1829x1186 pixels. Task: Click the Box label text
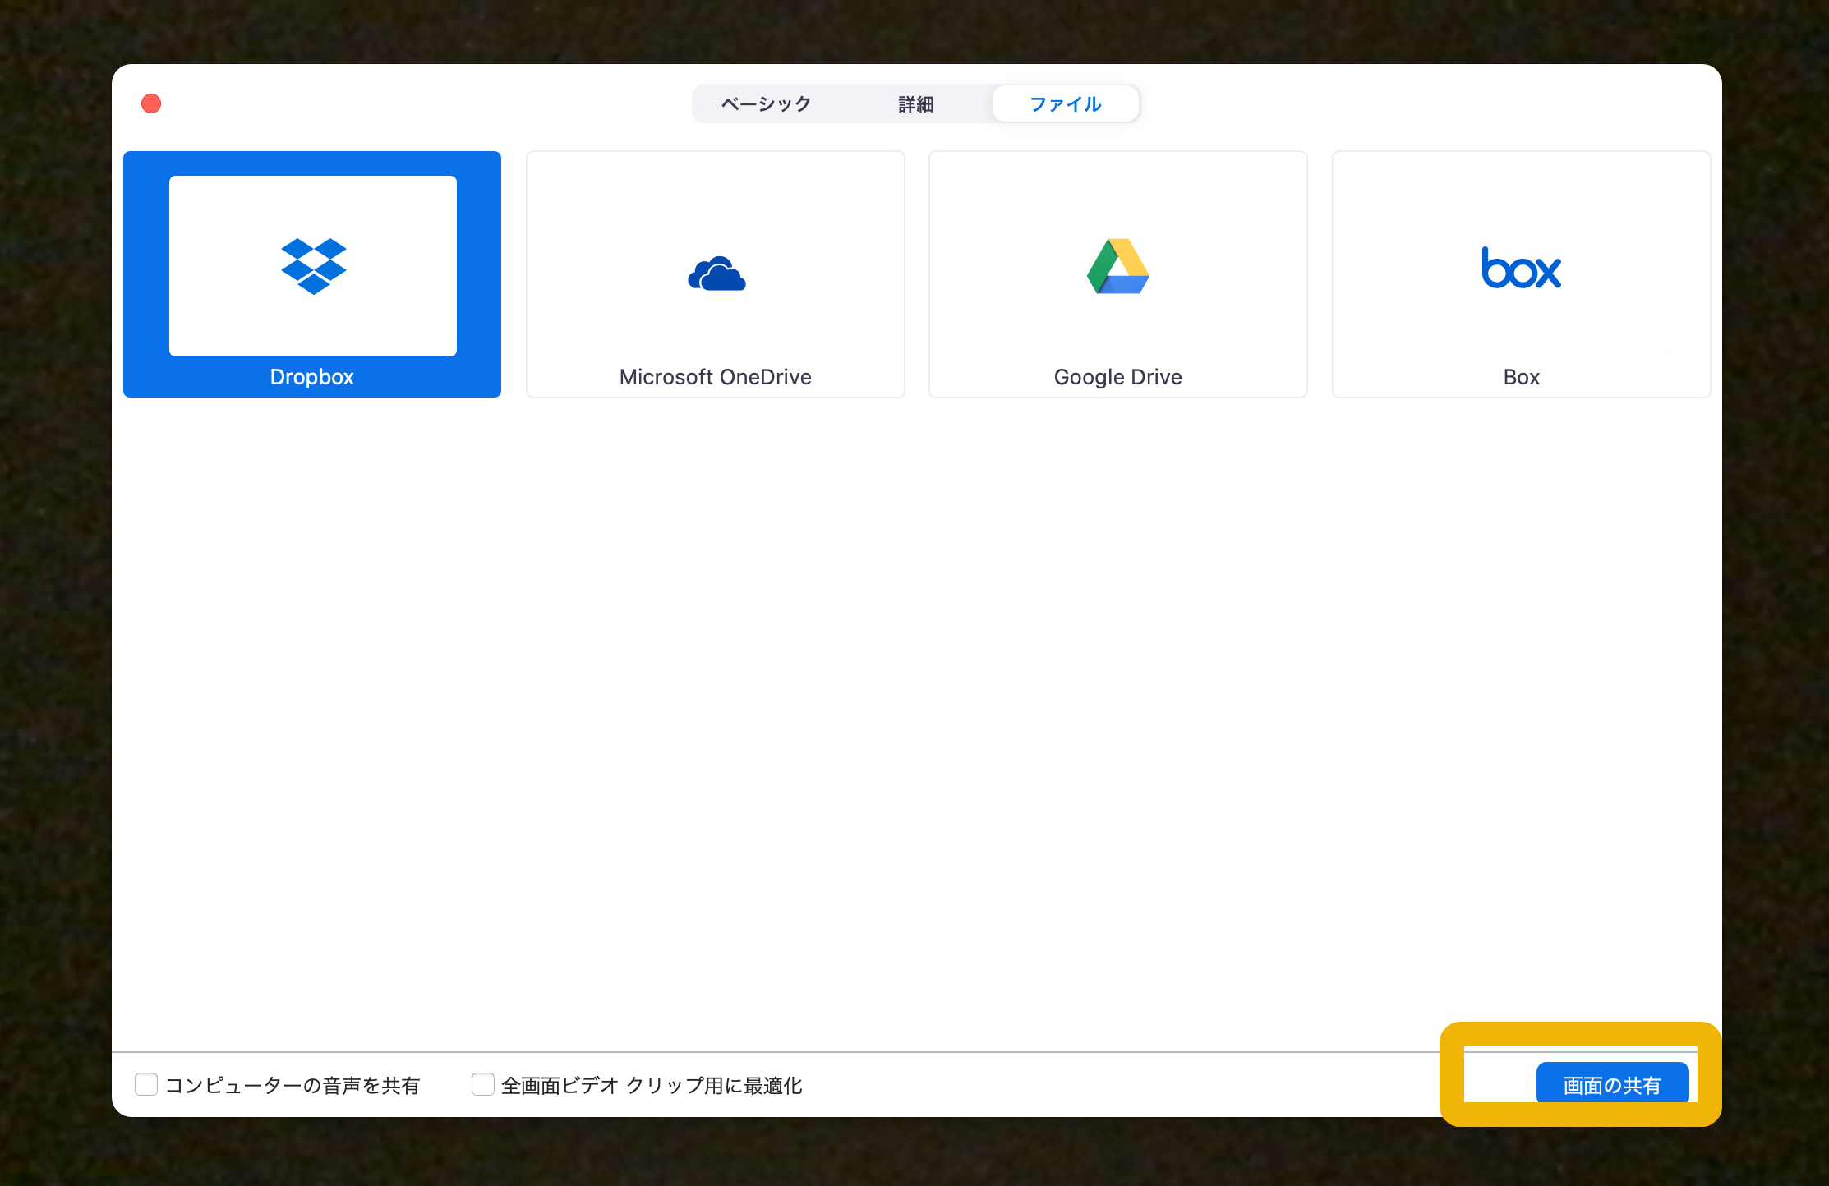(1520, 377)
